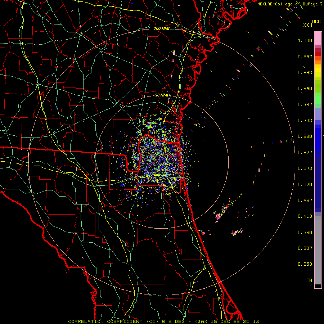The image size is (324, 324).
Task: Select the 0.253 scale value
Action: click(x=305, y=264)
